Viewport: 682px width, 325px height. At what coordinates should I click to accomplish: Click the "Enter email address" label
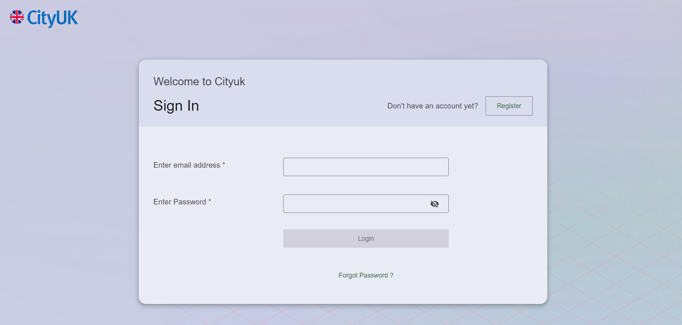[x=187, y=165]
